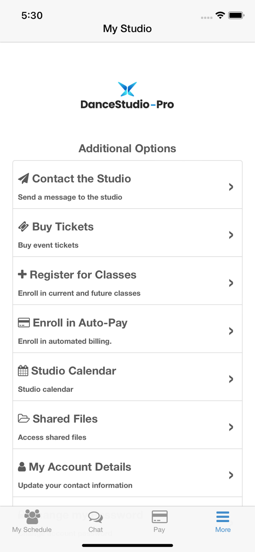The image size is (255, 552).
Task: Expand the Contact the Studio chevron
Action: [231, 187]
